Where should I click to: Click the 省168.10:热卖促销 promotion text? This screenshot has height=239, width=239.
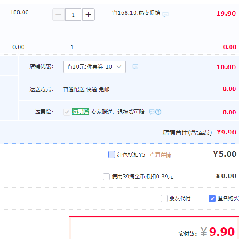tap(136, 13)
